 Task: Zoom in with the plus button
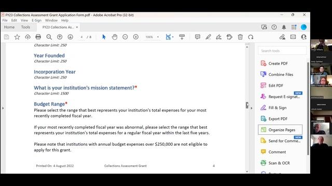tap(136, 37)
